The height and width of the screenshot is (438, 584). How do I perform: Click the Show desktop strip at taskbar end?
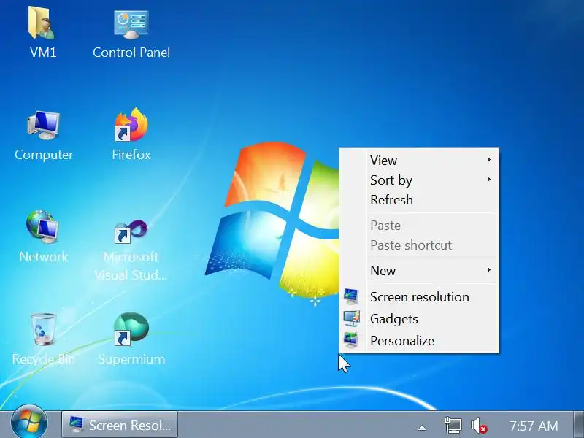(578, 425)
